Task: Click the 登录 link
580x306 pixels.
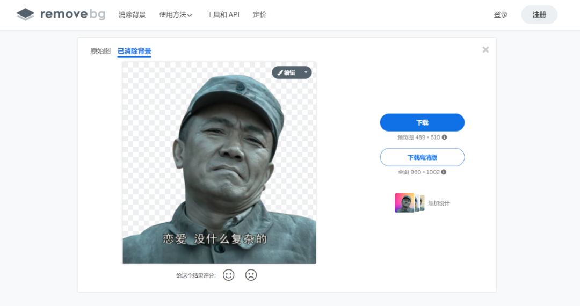Action: tap(501, 15)
